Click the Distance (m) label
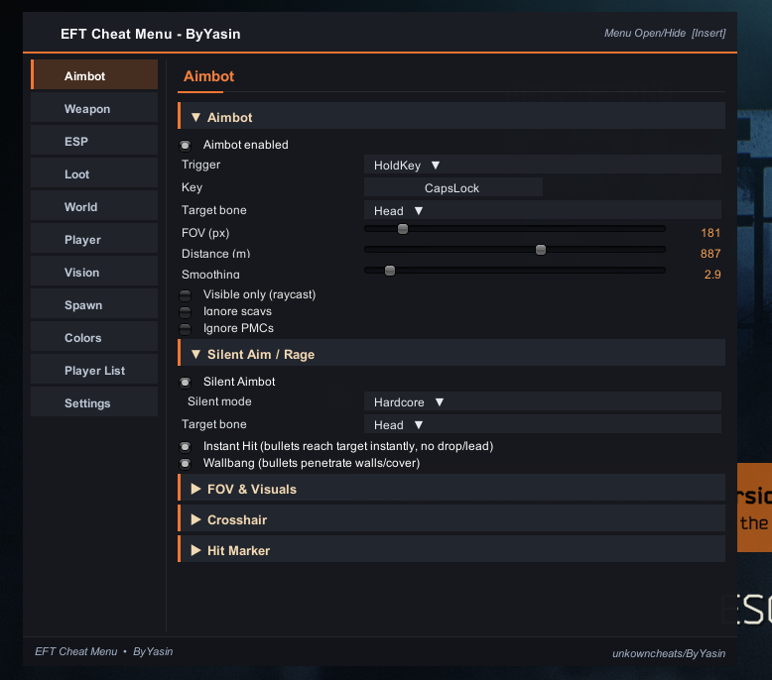This screenshot has width=772, height=680. (215, 253)
